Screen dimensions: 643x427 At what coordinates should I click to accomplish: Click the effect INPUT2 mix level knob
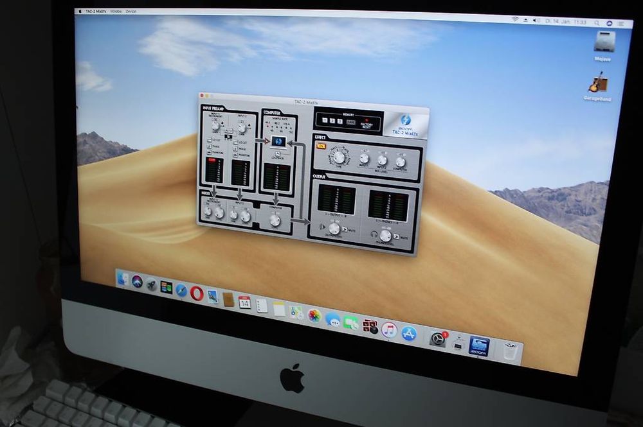tap(382, 160)
